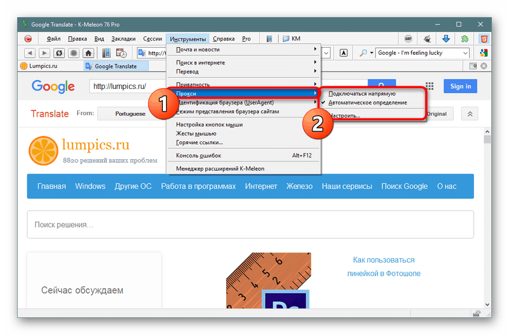This screenshot has height=335, width=509.
Task: Open downloads with the blue arrow icon
Action: (x=446, y=39)
